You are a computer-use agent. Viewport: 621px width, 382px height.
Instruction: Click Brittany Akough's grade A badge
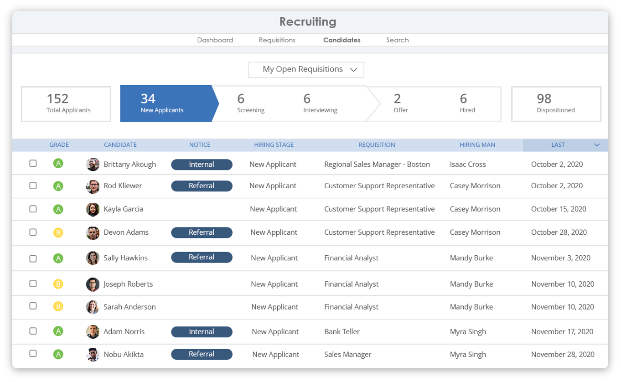(58, 163)
